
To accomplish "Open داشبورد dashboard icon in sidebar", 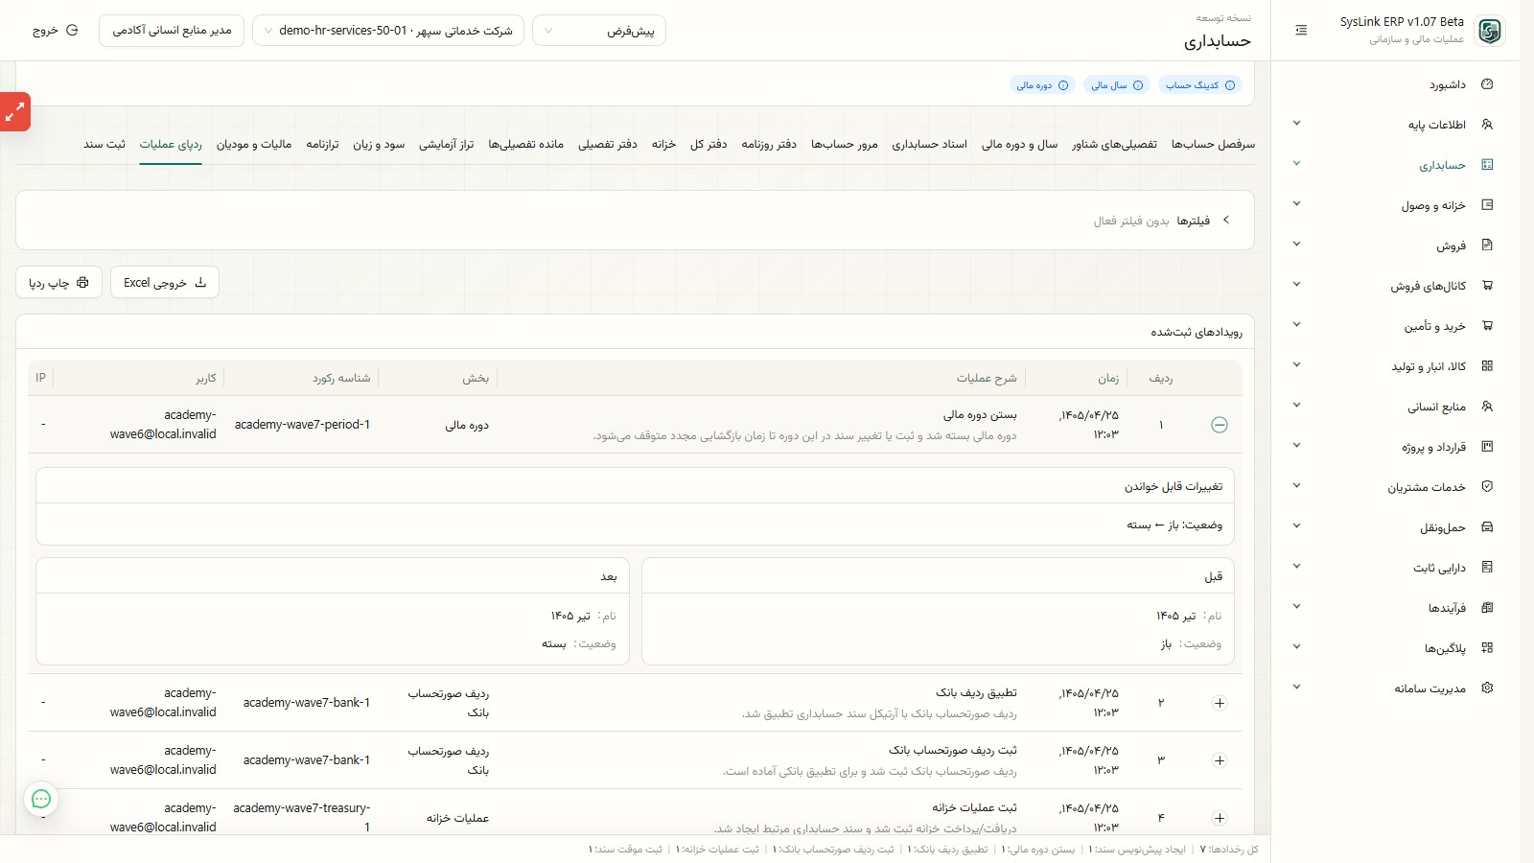I will [x=1487, y=84].
